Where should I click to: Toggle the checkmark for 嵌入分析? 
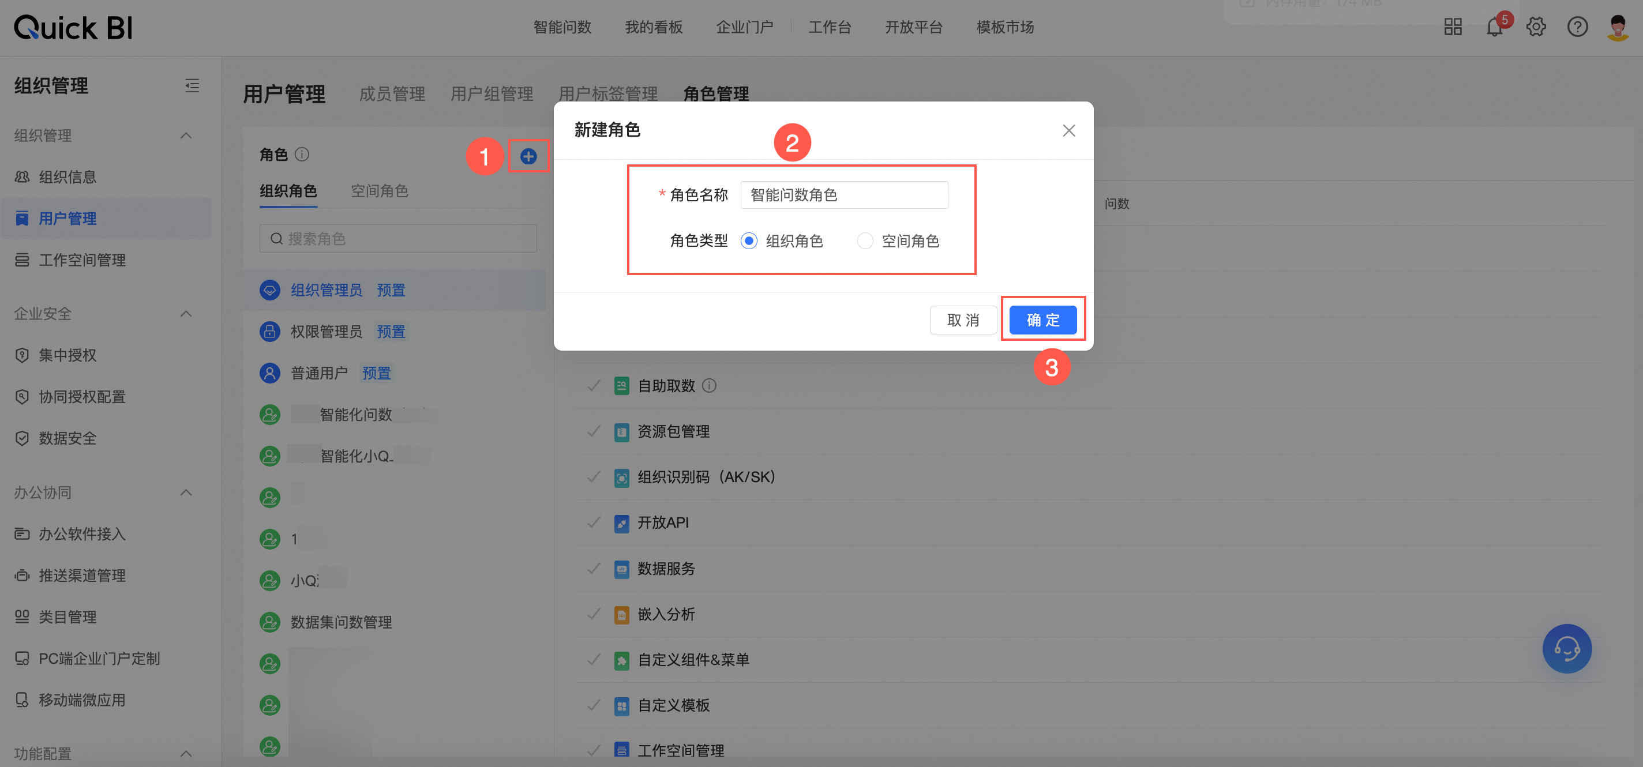click(593, 614)
